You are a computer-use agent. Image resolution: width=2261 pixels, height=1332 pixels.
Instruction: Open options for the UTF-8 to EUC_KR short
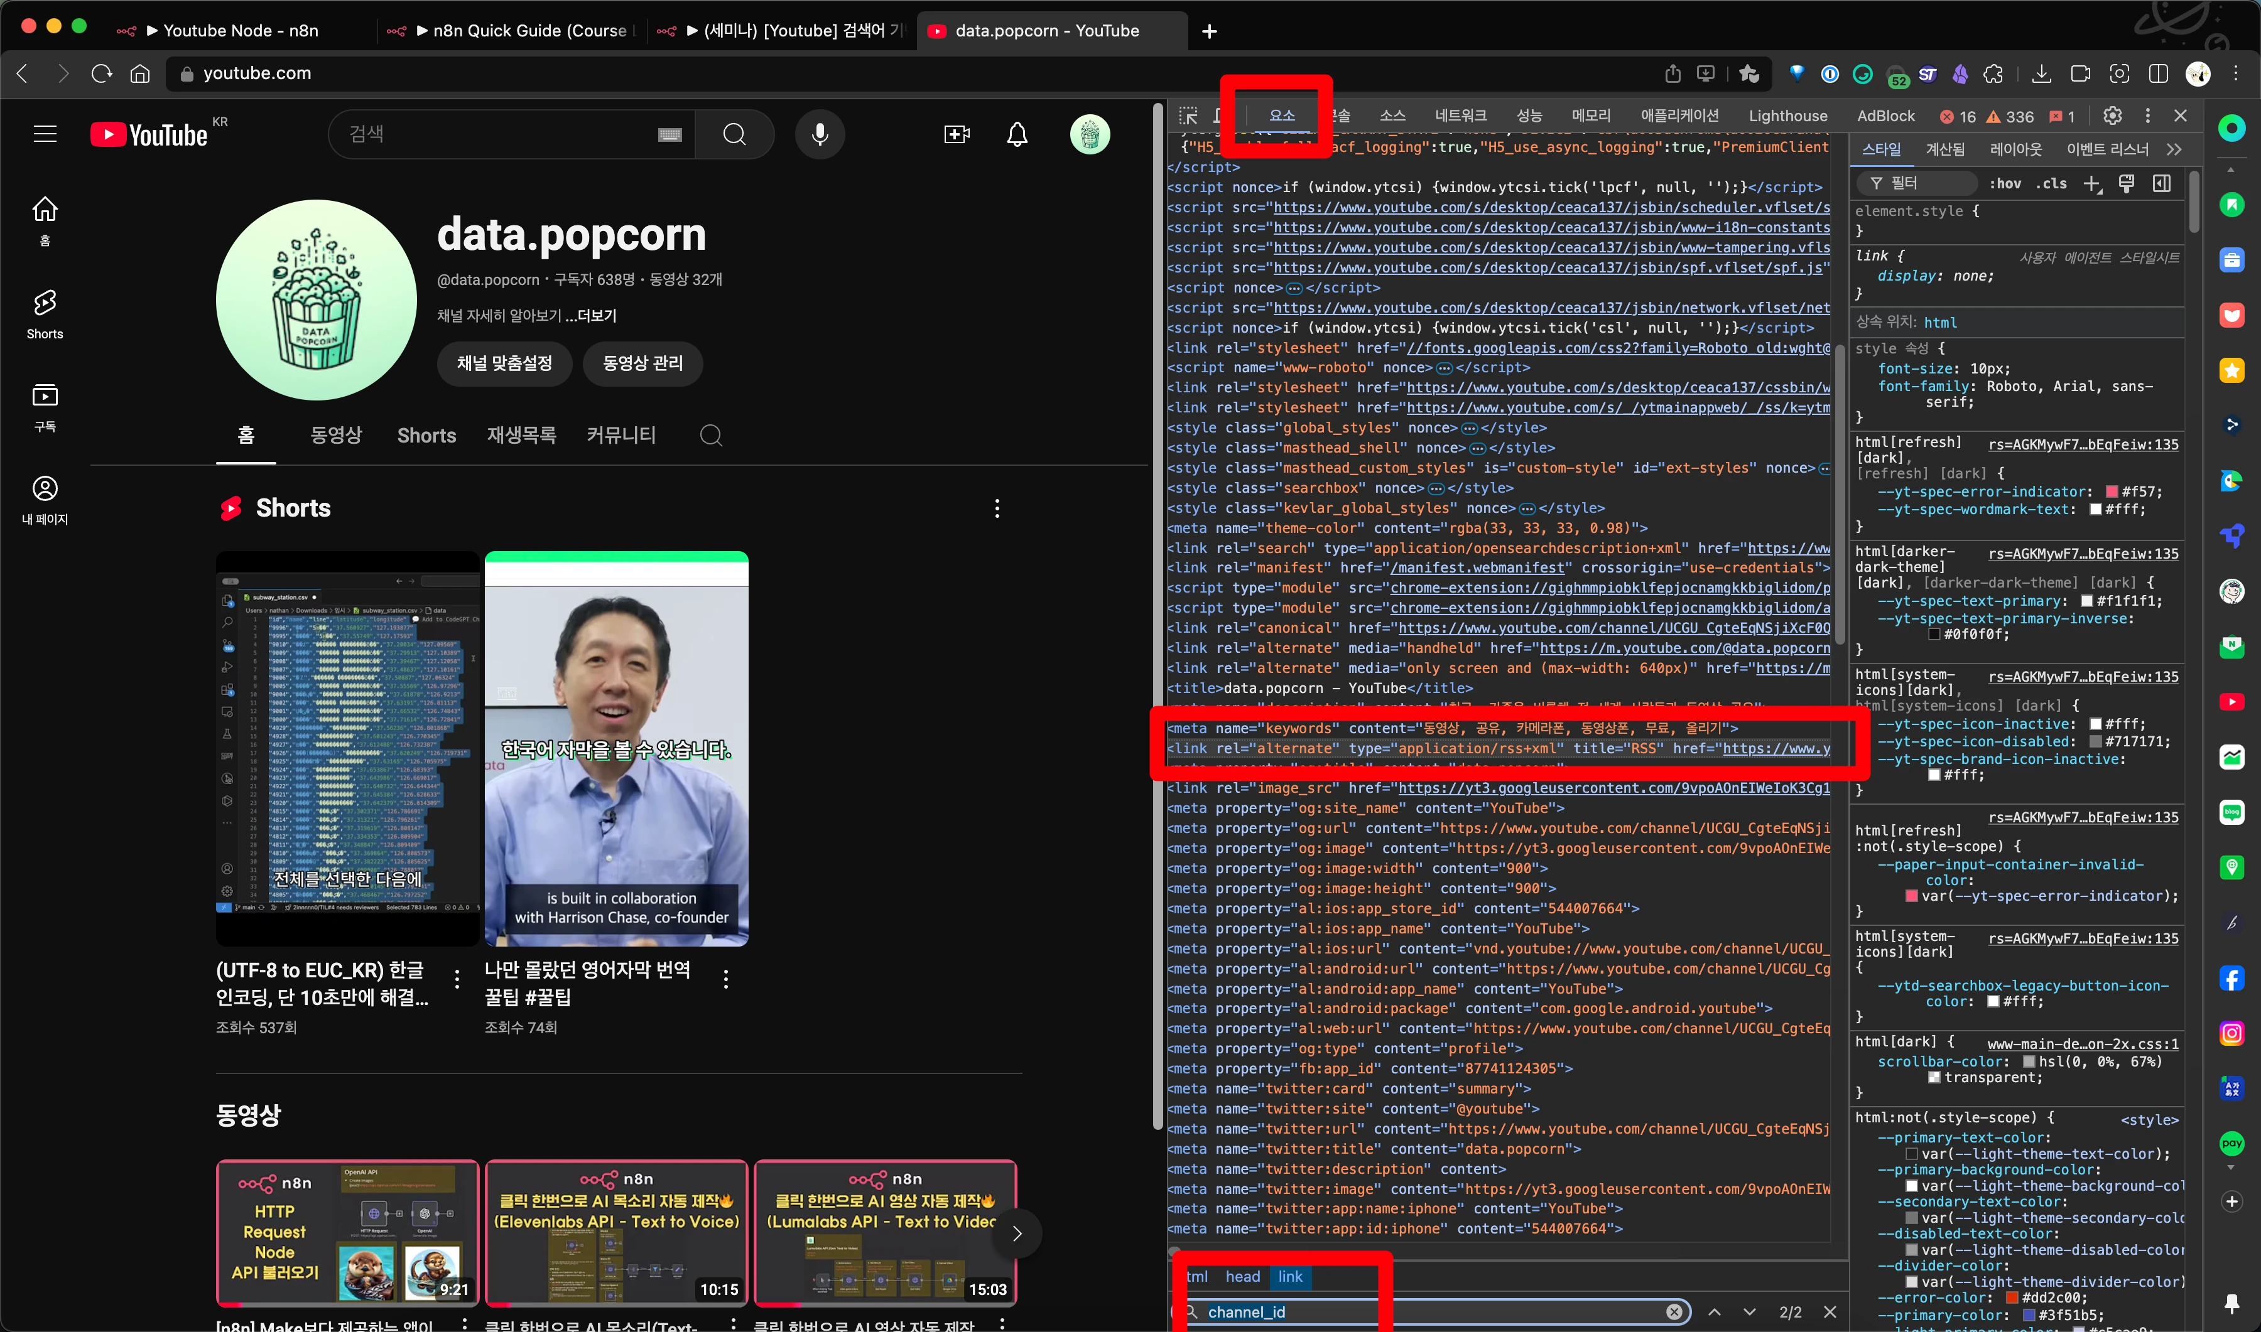(x=457, y=979)
